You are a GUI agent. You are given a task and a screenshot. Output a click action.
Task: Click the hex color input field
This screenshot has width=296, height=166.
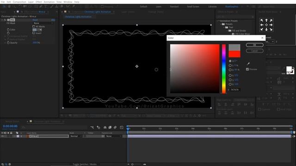(235, 90)
